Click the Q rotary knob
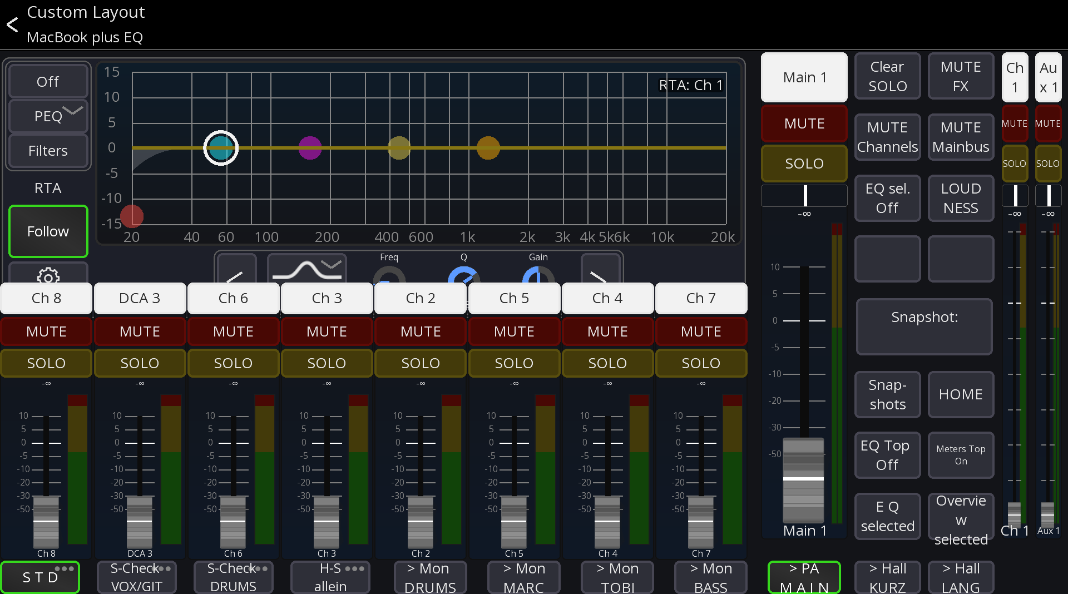The height and width of the screenshot is (594, 1068). [463, 275]
